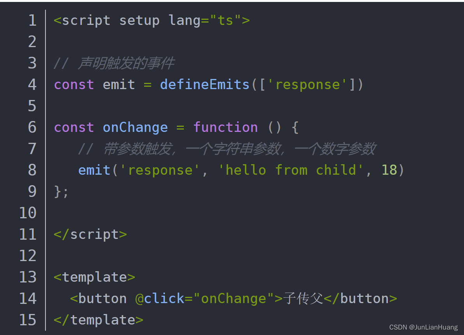464x335 pixels.
Task: Click the number 18 argument
Action: click(389, 170)
